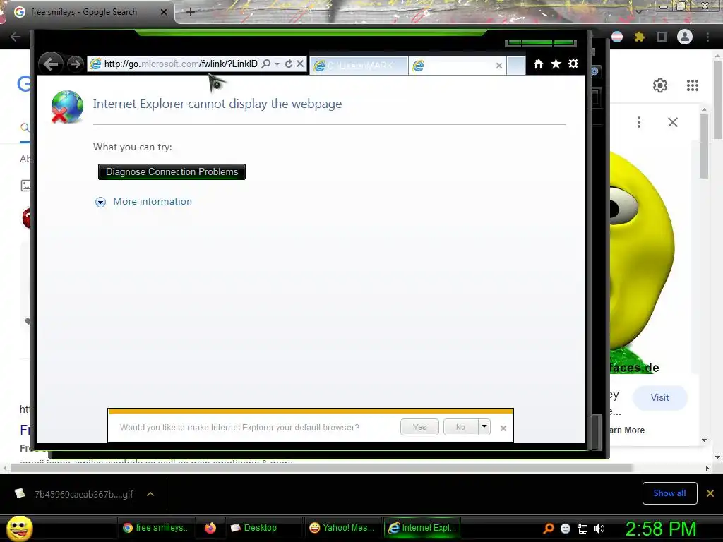Click Show all downloads button
Viewport: 723px width, 542px height.
pos(669,493)
